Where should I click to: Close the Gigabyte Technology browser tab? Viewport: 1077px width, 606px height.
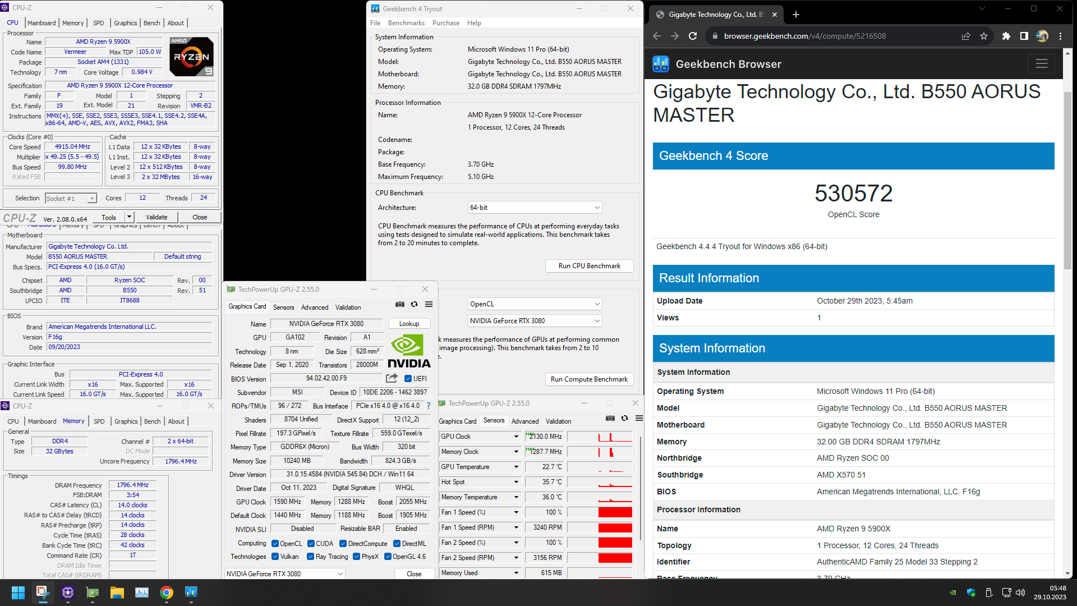pyautogui.click(x=775, y=15)
